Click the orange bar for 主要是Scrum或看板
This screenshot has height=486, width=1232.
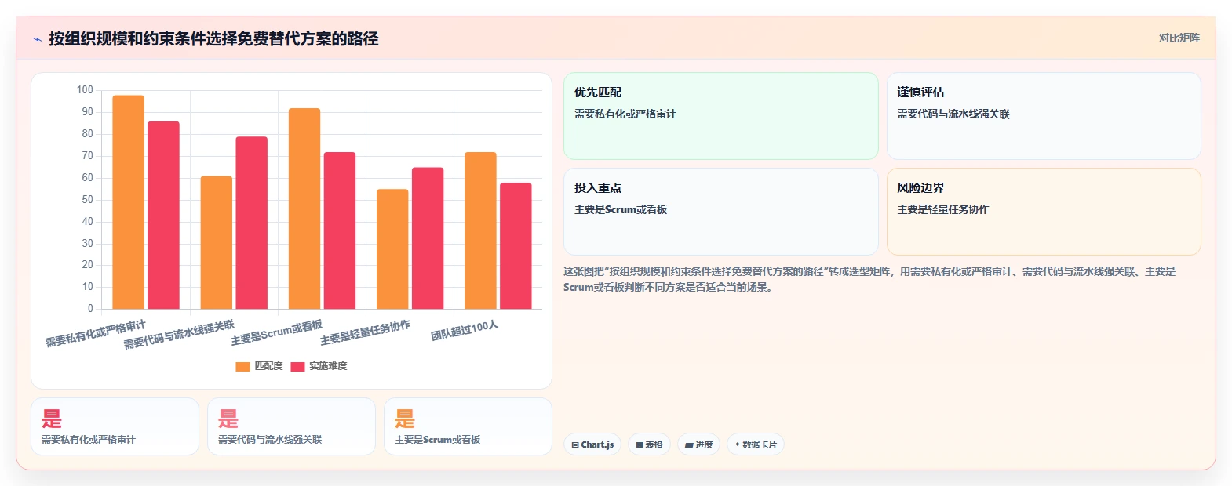[x=304, y=209]
